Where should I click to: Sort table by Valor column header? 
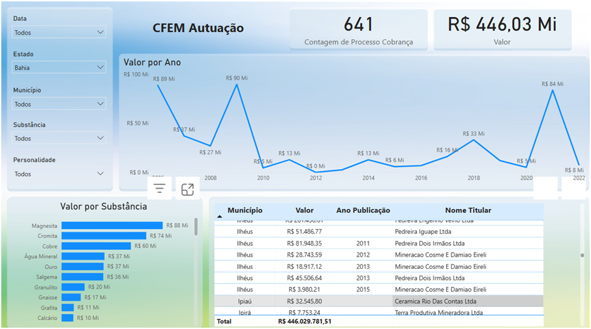pyautogui.click(x=304, y=210)
